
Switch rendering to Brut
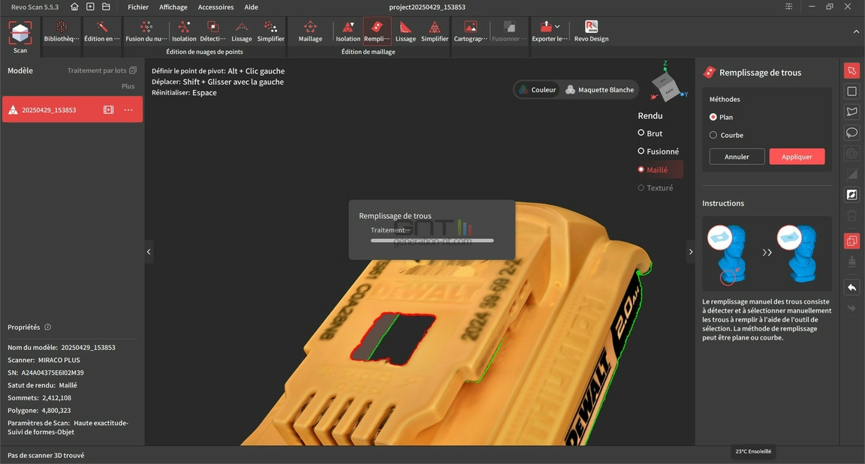coord(650,133)
